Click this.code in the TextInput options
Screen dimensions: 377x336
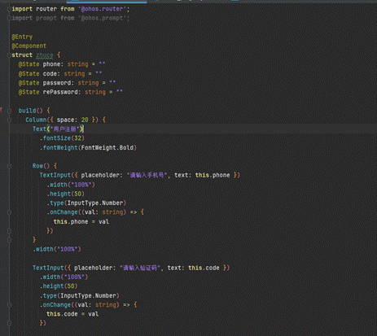tap(204, 268)
